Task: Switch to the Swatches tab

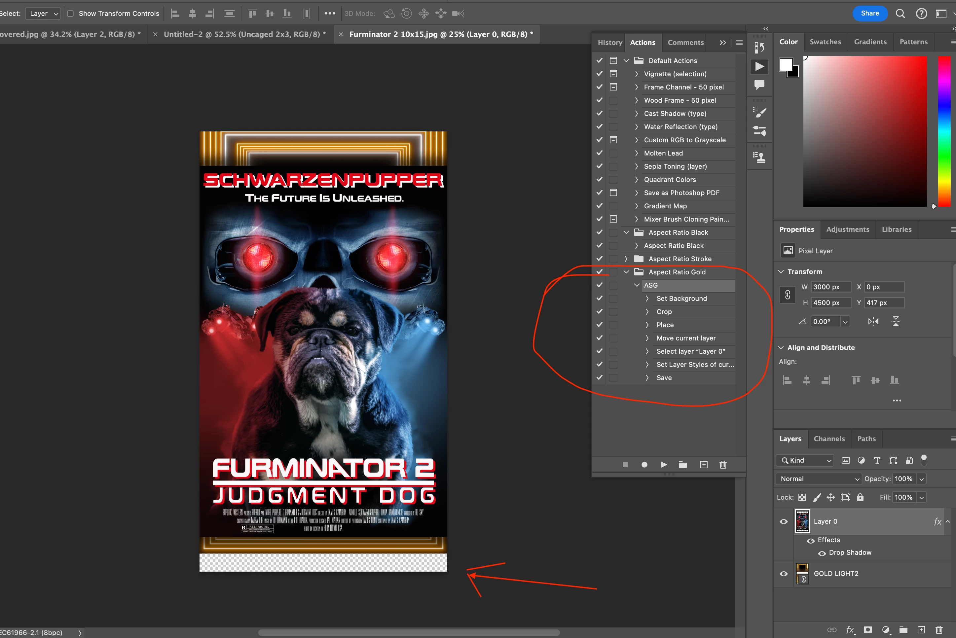Action: coord(825,42)
